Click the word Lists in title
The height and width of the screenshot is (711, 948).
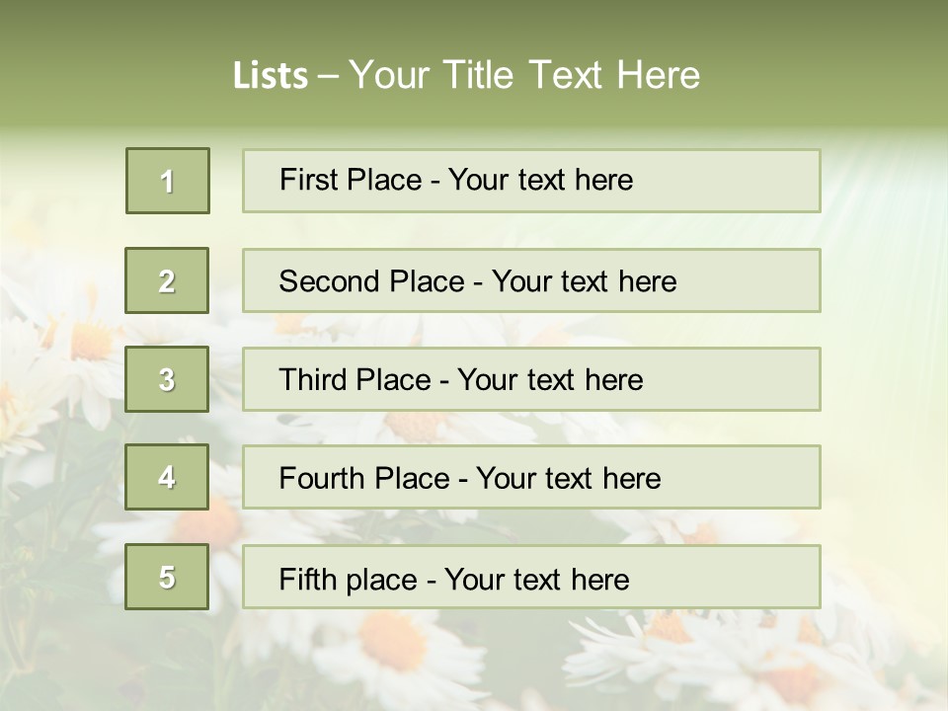(x=271, y=76)
